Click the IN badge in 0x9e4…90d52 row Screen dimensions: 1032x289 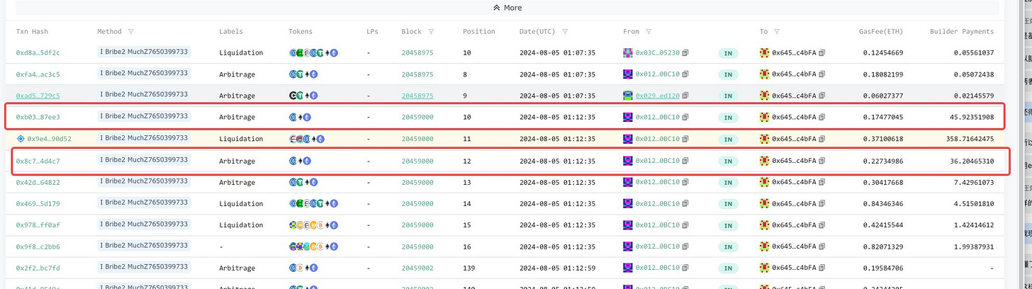(x=727, y=139)
